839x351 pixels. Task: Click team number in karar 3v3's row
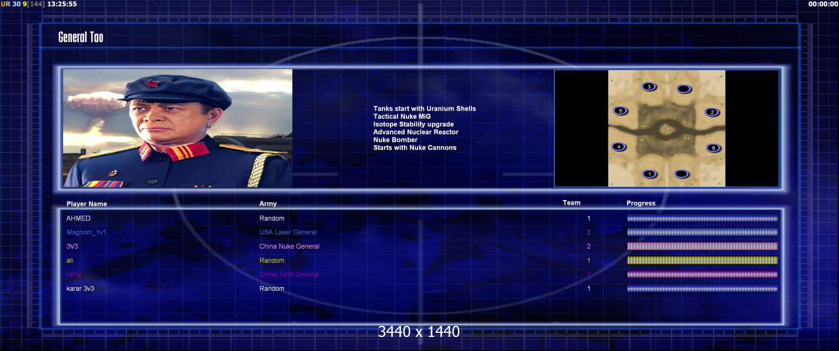[x=589, y=288]
